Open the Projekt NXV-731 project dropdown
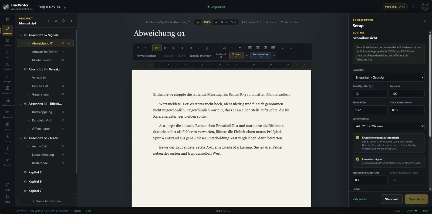Screen dimensions: 432x214 (x=52, y=7)
